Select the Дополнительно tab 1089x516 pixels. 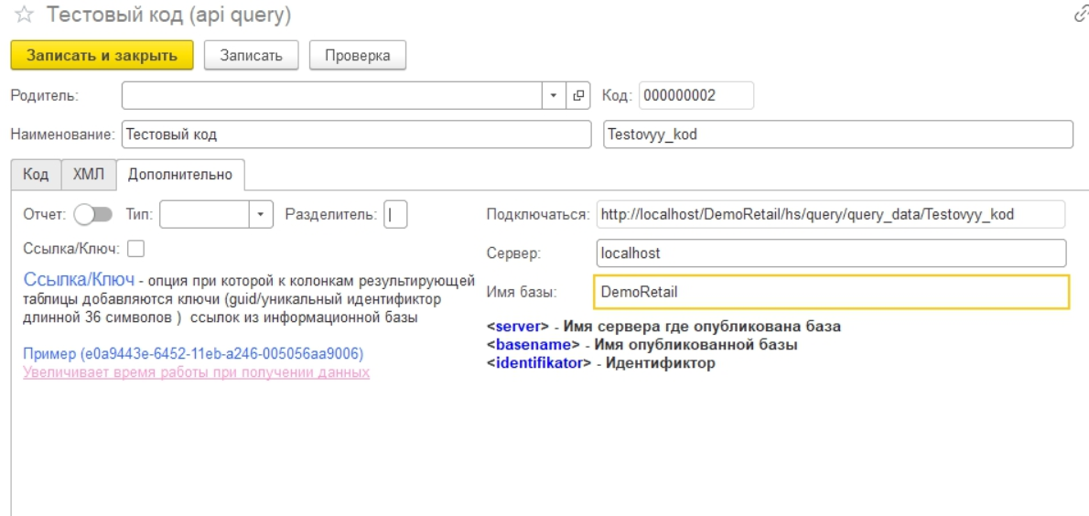(180, 174)
